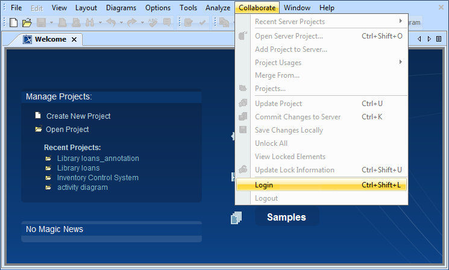Open the Diagrams menu
This screenshot has height=270, width=449.
(121, 8)
